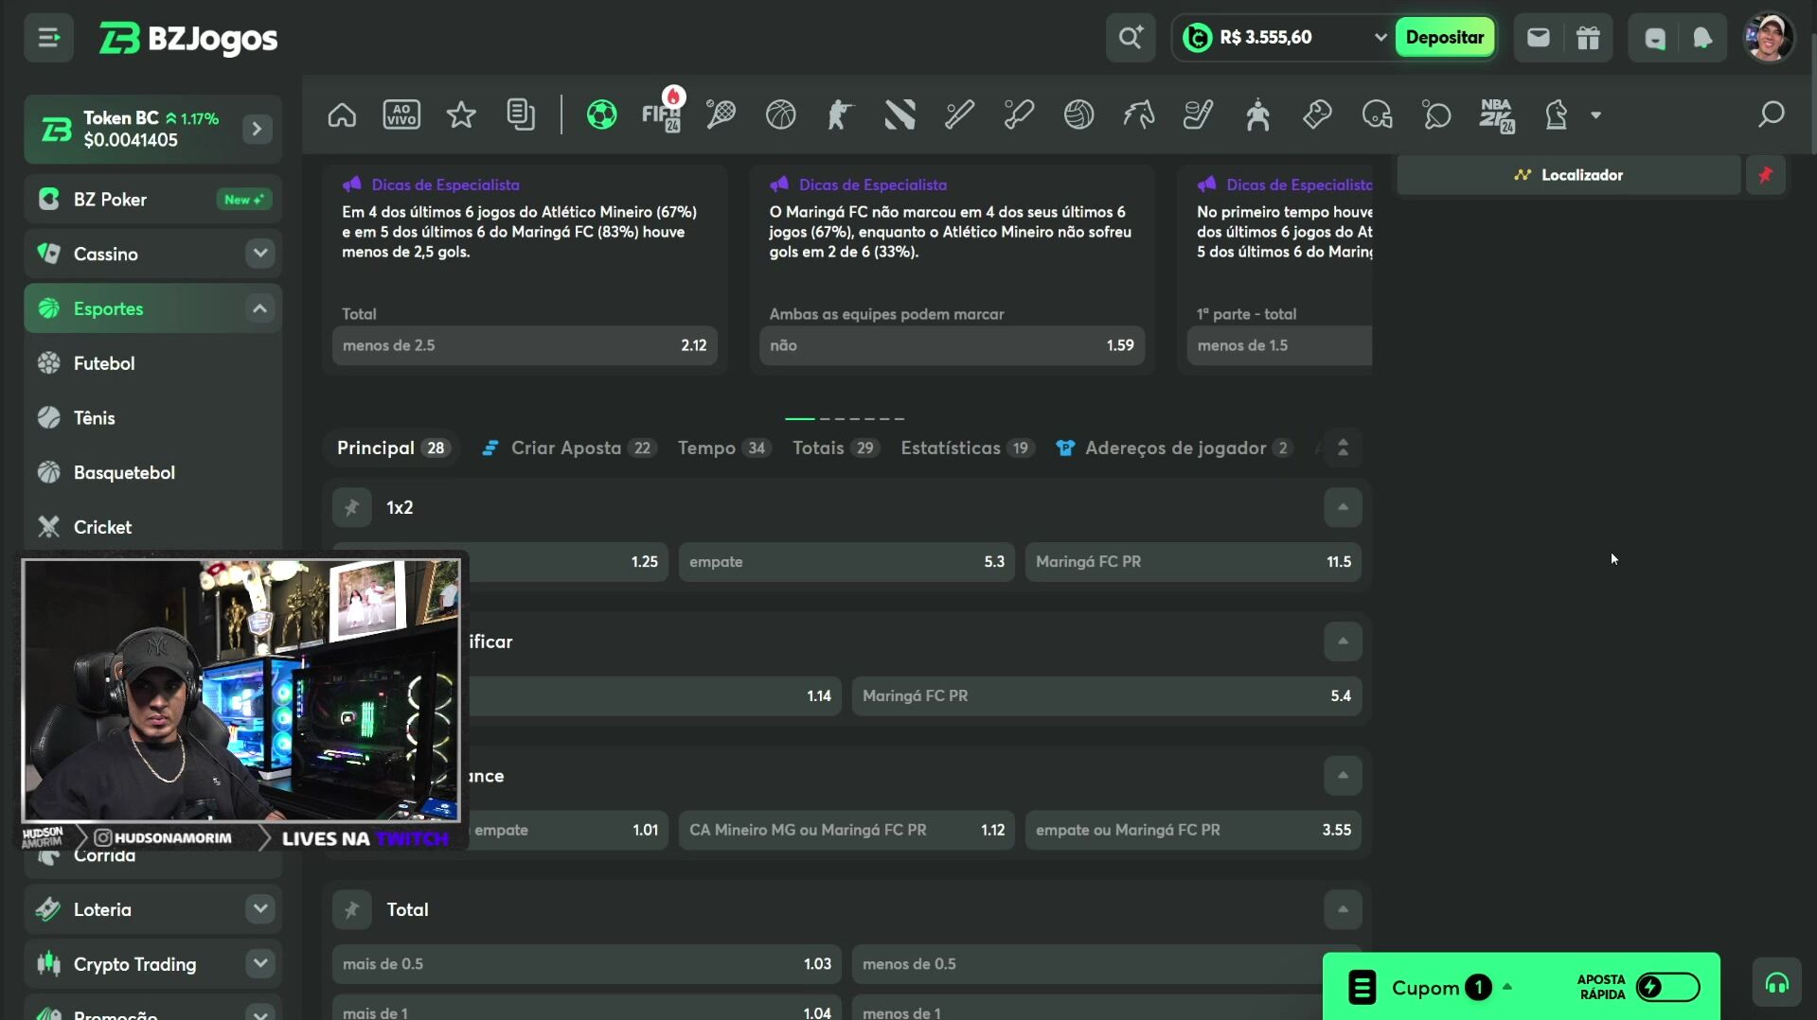
Task: Pin the Total market
Action: [x=351, y=910]
